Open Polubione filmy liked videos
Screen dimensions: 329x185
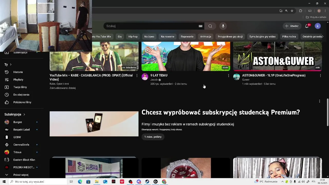(x=22, y=102)
